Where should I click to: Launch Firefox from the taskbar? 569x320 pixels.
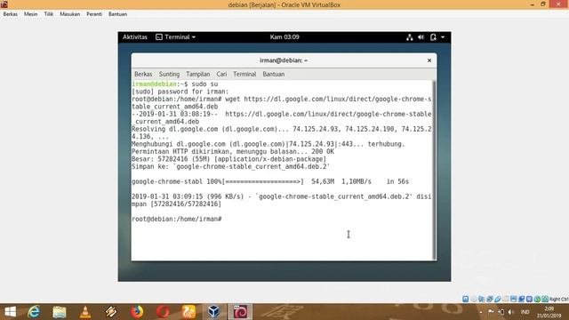[x=137, y=312]
